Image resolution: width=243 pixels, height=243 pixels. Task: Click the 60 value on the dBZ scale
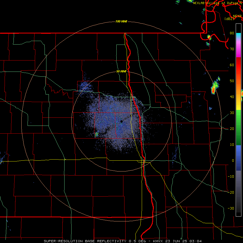click(232, 65)
